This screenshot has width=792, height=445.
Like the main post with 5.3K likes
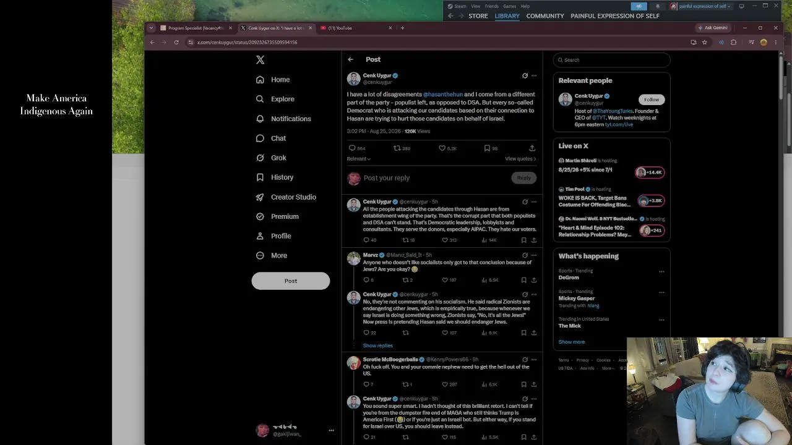(x=442, y=148)
